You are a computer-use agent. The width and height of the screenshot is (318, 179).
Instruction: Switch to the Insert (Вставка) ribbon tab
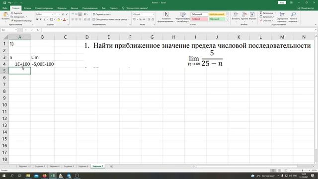pos(27,8)
